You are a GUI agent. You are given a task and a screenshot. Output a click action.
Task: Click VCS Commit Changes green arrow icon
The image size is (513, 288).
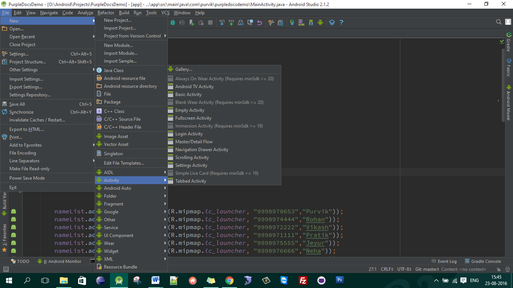(231, 22)
